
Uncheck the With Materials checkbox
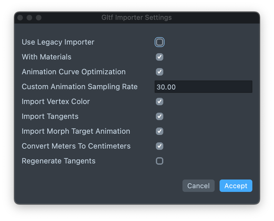pyautogui.click(x=159, y=57)
